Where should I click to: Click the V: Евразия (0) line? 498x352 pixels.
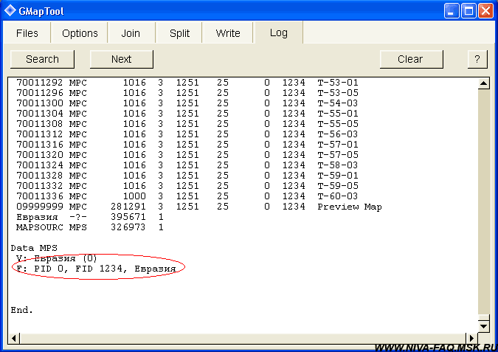click(57, 258)
